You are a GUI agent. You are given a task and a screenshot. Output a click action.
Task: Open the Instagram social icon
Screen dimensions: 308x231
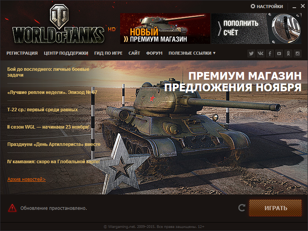click(297, 54)
